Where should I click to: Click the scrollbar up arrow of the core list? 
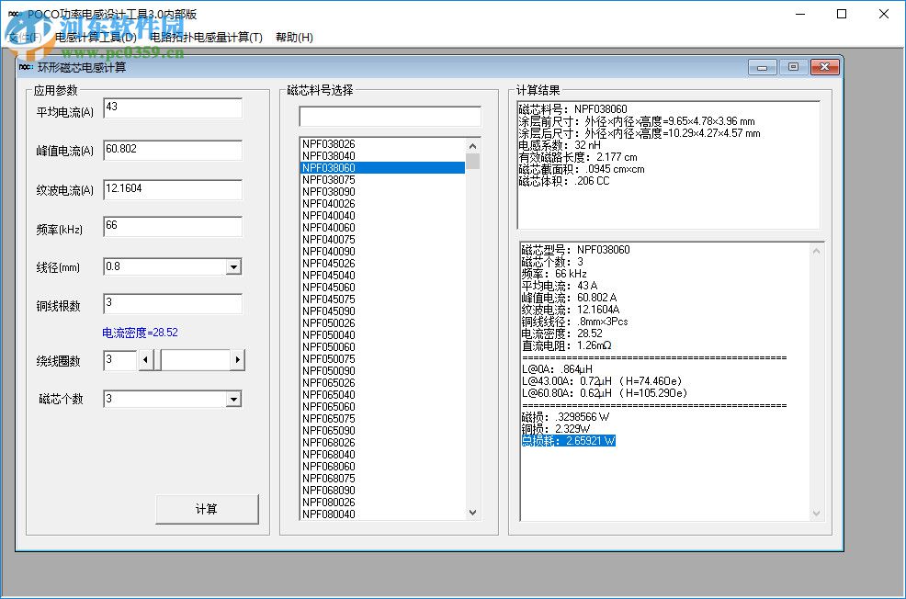(471, 144)
